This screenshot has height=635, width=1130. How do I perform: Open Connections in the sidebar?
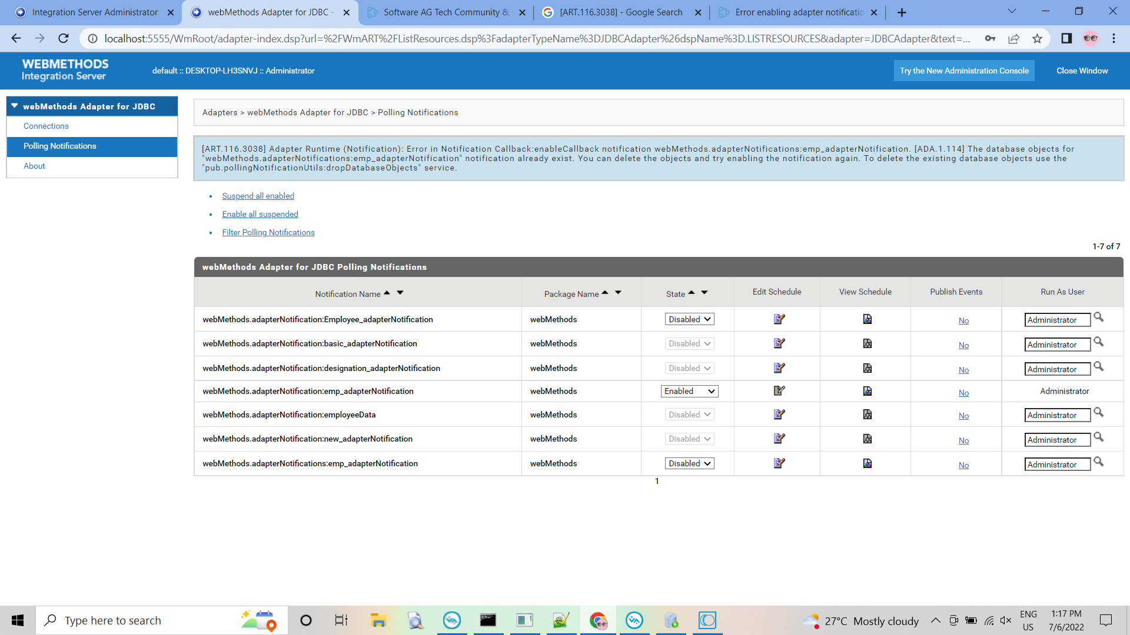coord(46,126)
